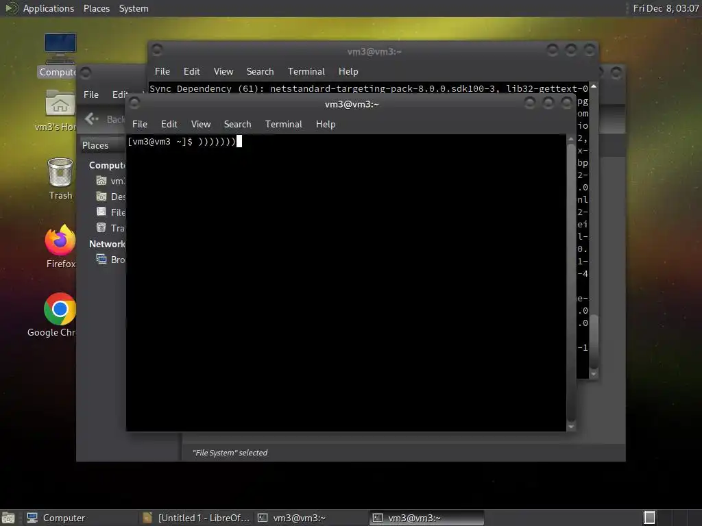The width and height of the screenshot is (702, 526).
Task: Click back terminal scrollbar up arrow
Action: [x=594, y=86]
